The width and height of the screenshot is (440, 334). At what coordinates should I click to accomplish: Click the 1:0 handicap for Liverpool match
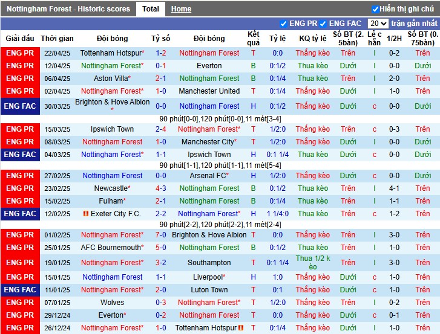click(278, 277)
